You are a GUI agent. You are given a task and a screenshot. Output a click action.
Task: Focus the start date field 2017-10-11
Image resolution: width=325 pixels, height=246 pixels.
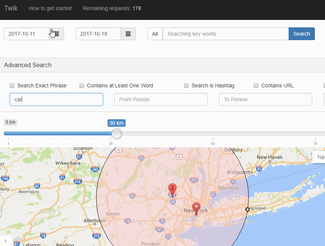pyautogui.click(x=27, y=34)
